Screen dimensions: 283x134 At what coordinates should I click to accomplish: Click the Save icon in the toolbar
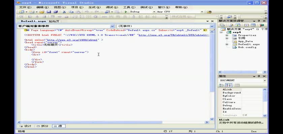click(x=49, y=12)
